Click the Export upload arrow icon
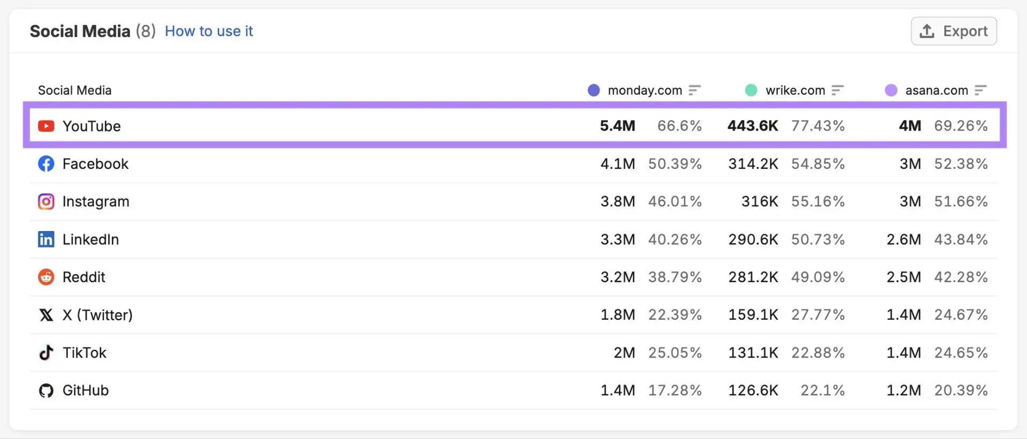This screenshot has height=439, width=1027. click(x=927, y=32)
